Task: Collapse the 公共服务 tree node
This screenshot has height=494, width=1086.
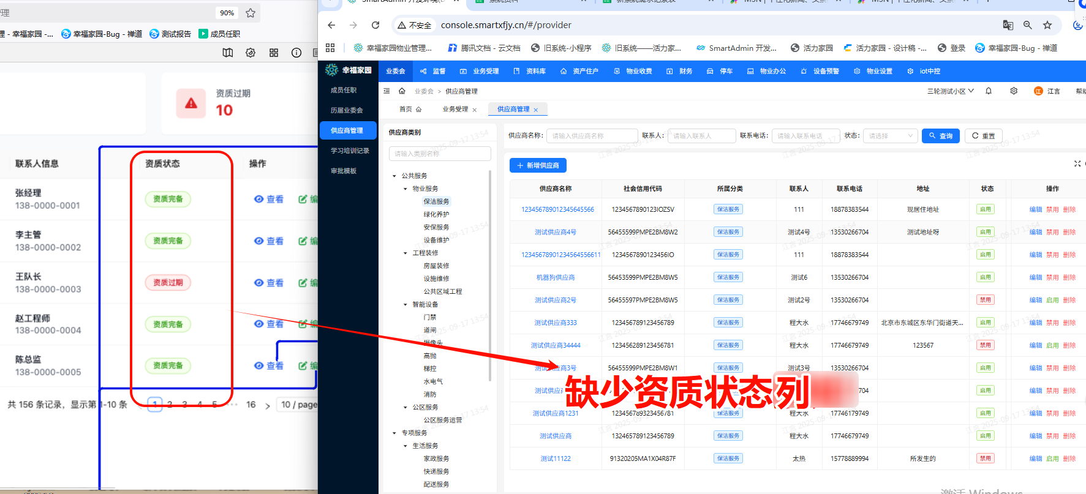Action: point(394,176)
